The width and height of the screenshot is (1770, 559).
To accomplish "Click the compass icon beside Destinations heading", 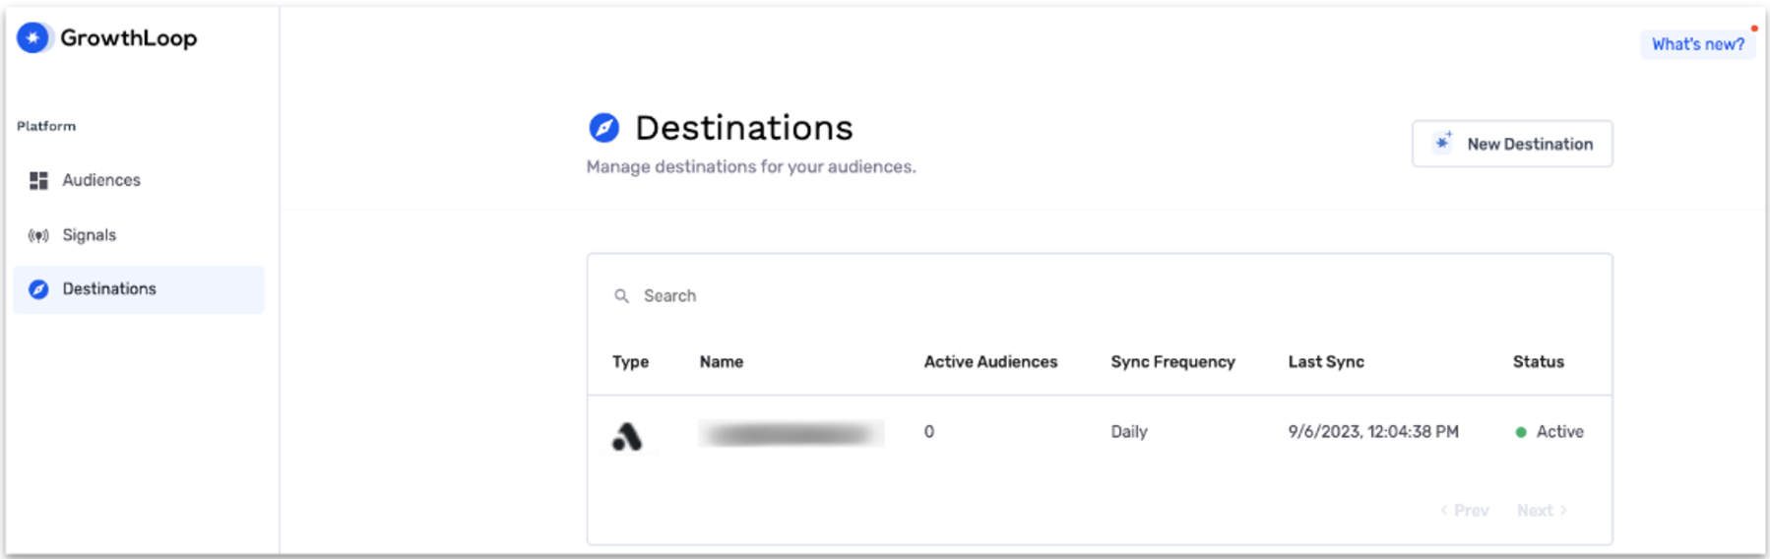I will point(603,128).
